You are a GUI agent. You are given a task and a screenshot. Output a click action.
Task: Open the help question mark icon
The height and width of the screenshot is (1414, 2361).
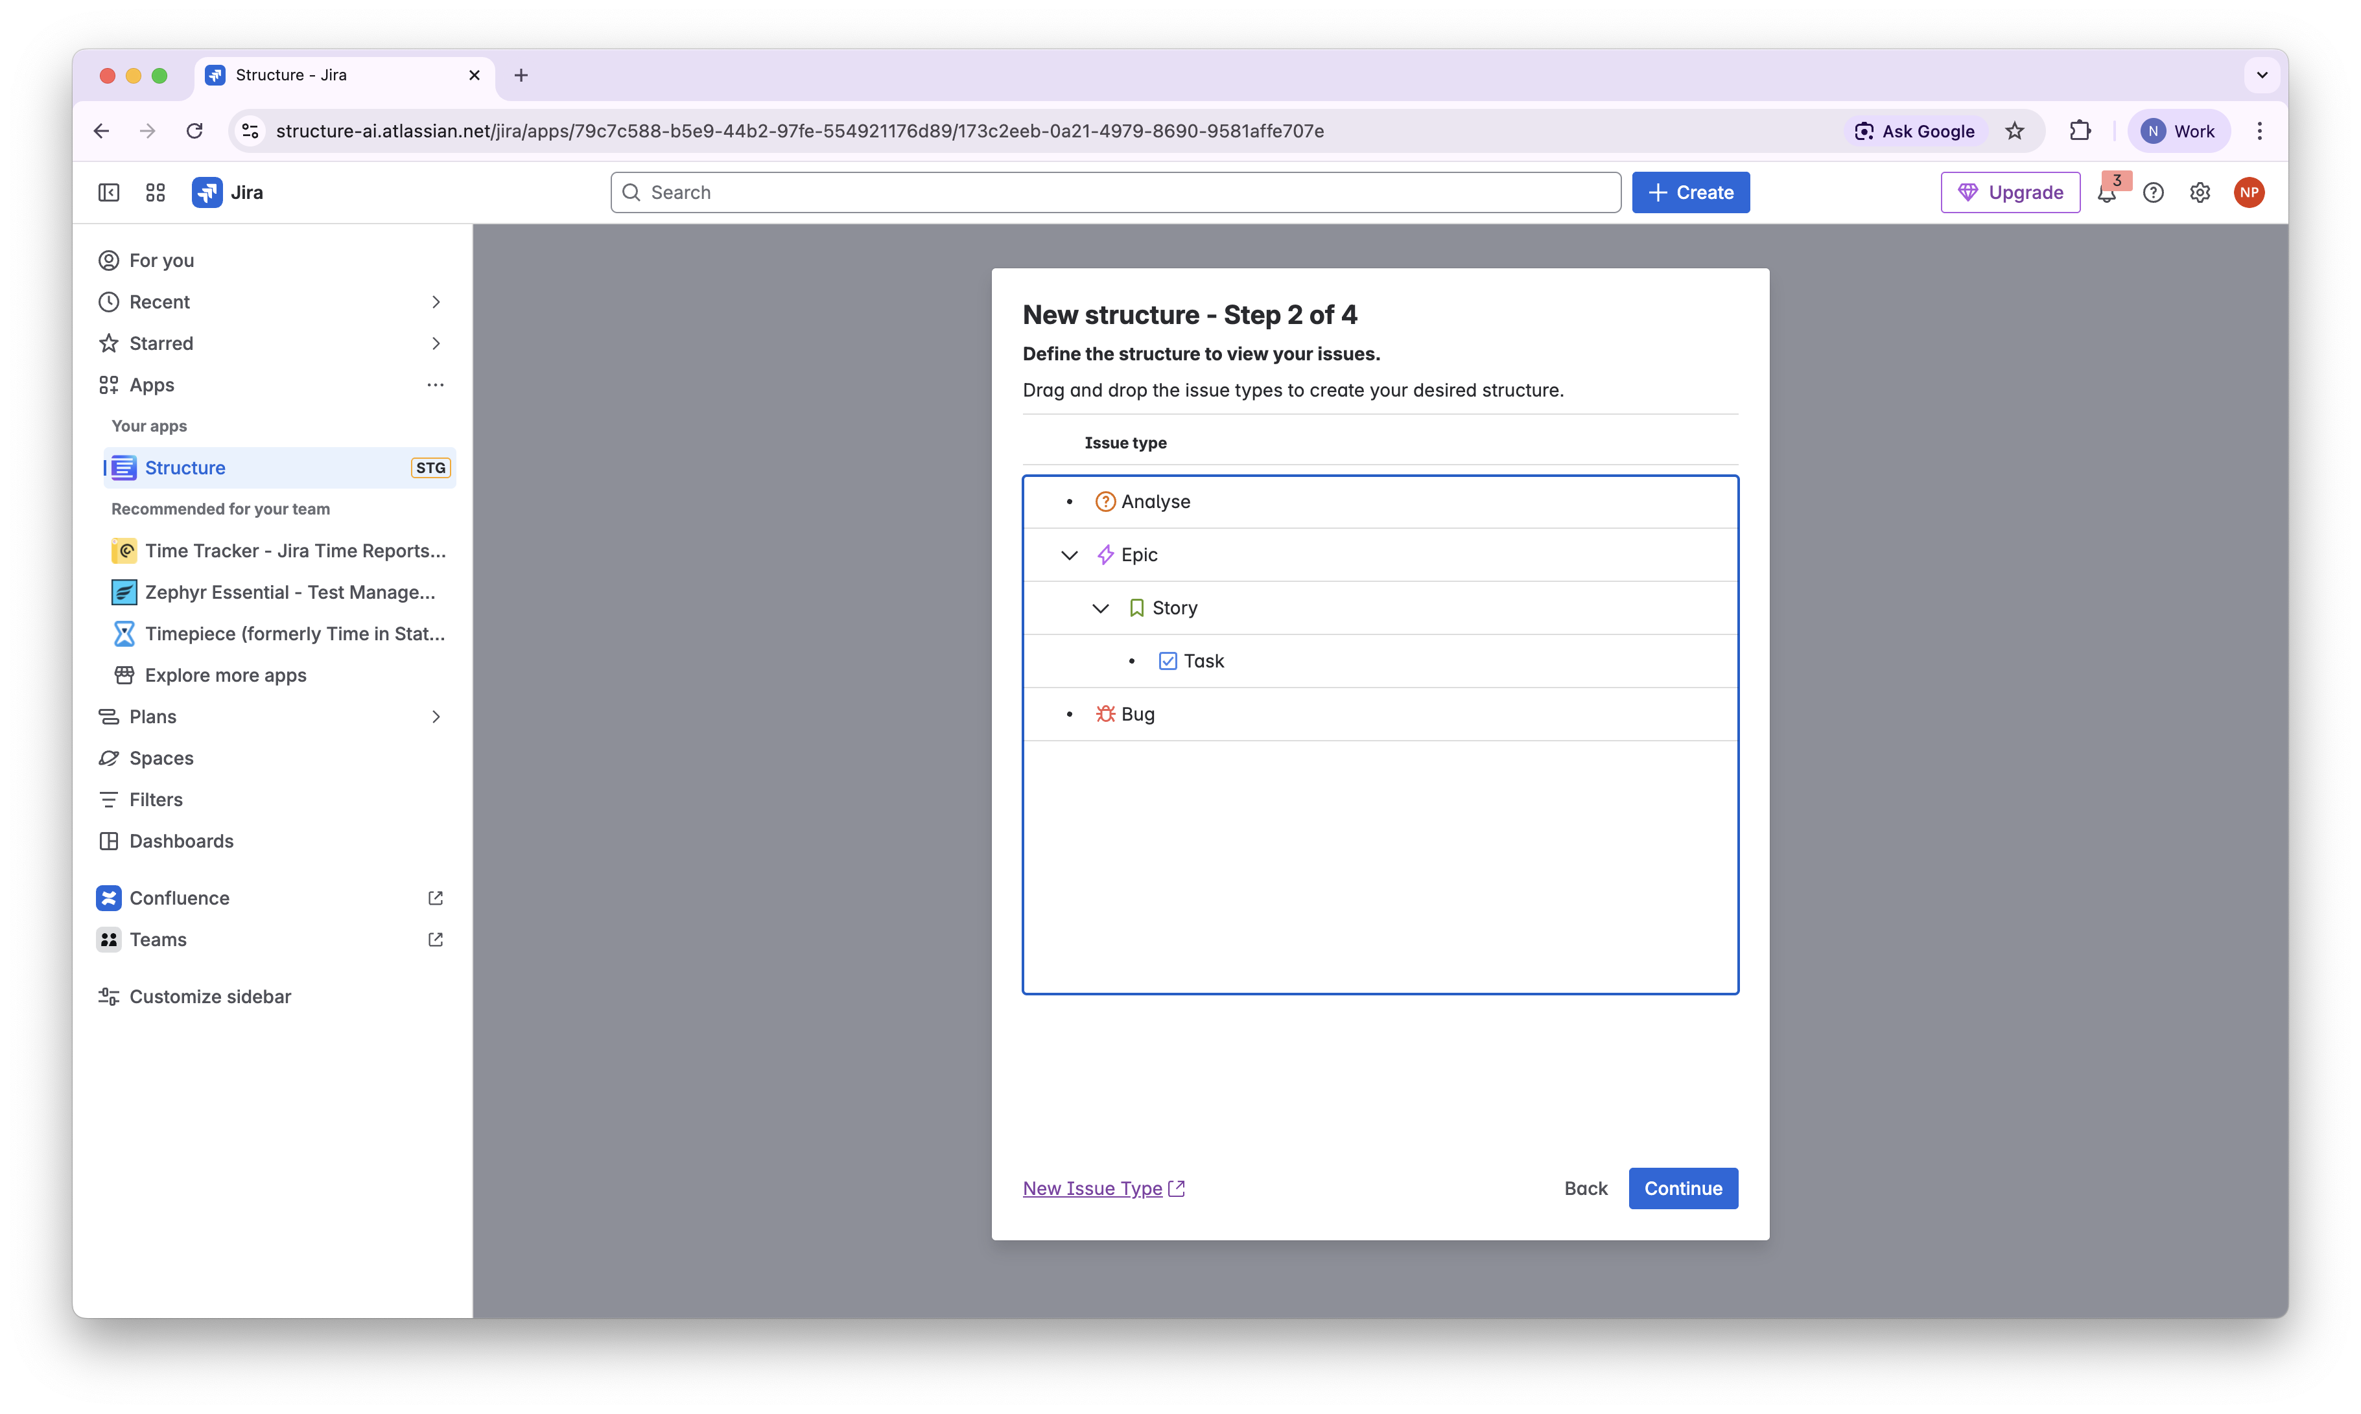coord(2153,192)
